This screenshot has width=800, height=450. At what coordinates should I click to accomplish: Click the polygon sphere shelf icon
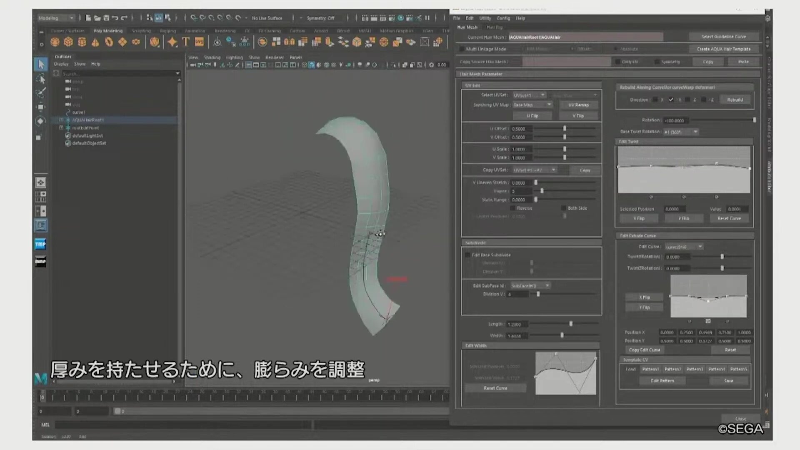point(55,42)
